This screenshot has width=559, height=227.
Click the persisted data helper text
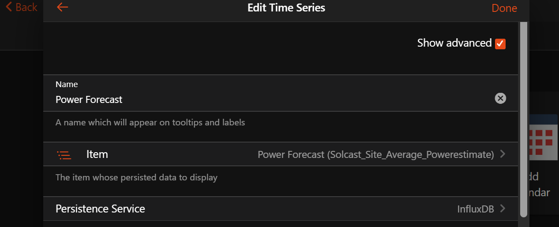click(136, 178)
